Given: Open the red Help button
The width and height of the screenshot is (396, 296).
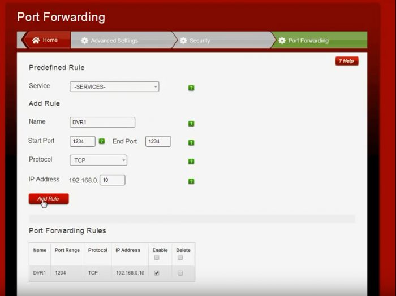Looking at the screenshot, I should (x=346, y=61).
